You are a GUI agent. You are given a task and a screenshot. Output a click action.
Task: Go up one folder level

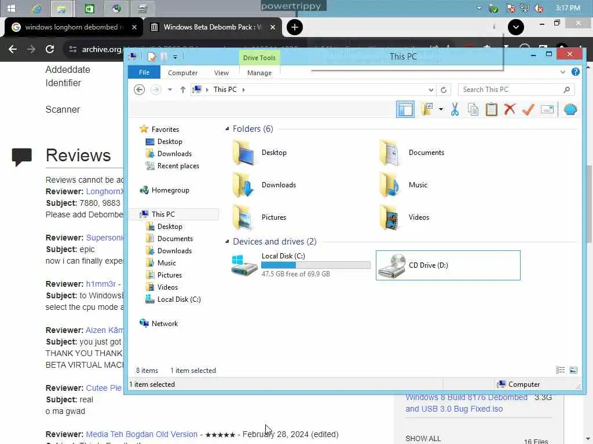coord(182,90)
